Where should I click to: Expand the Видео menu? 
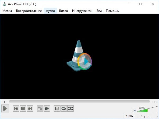pos(63,11)
